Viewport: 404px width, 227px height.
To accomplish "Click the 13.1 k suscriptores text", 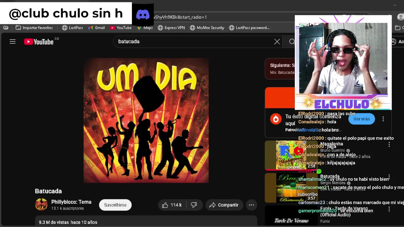I will 68,208.
